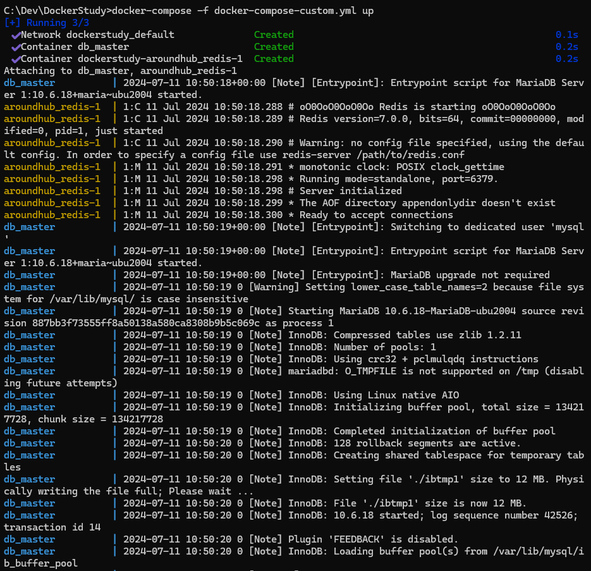Click 'Completed initialization of buffer pool' message
Image resolution: width=591 pixels, height=571 pixels.
coord(444,431)
